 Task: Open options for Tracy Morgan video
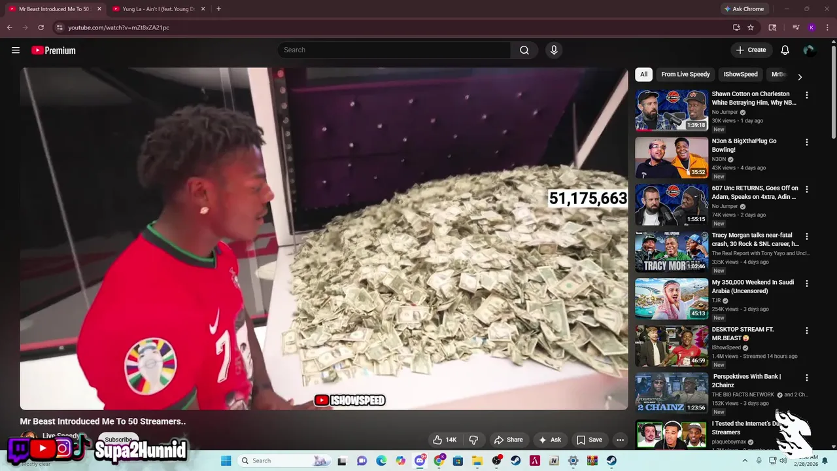tap(806, 236)
